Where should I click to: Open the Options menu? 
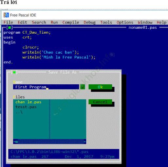[x=125, y=22]
